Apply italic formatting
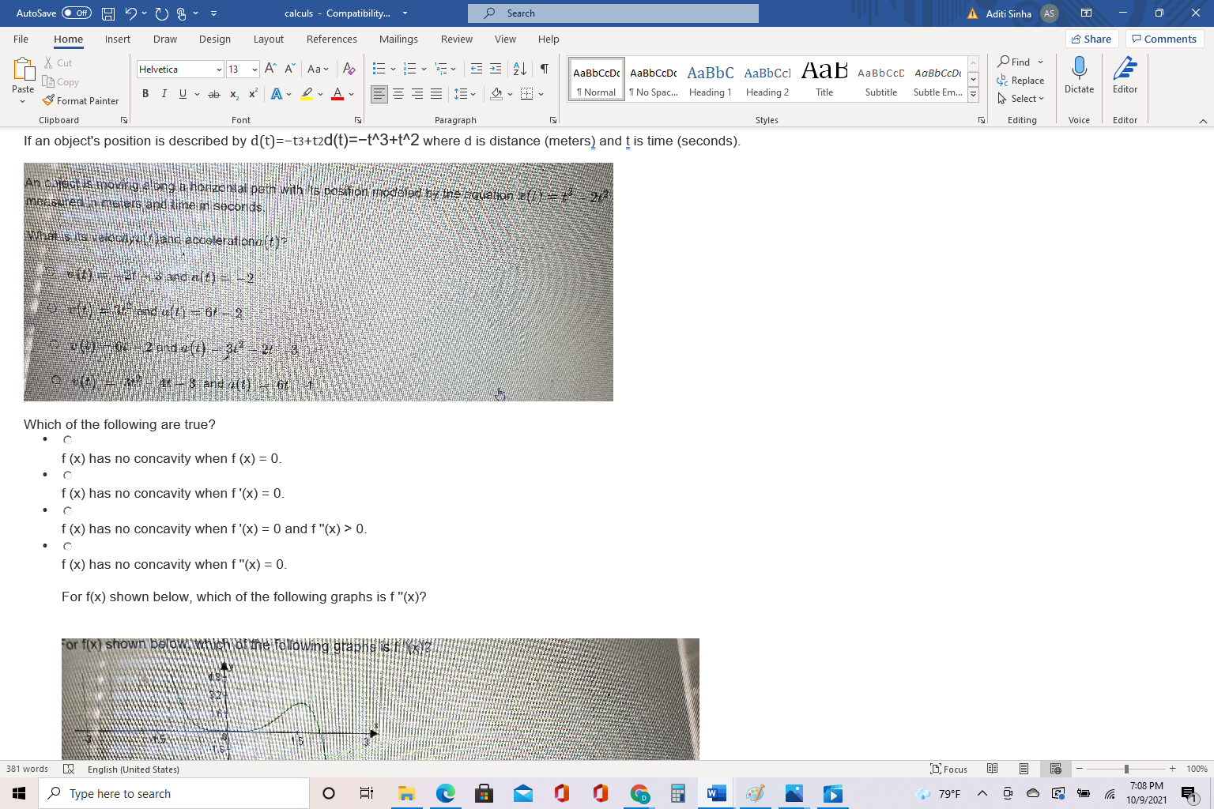The image size is (1214, 809). [x=164, y=93]
